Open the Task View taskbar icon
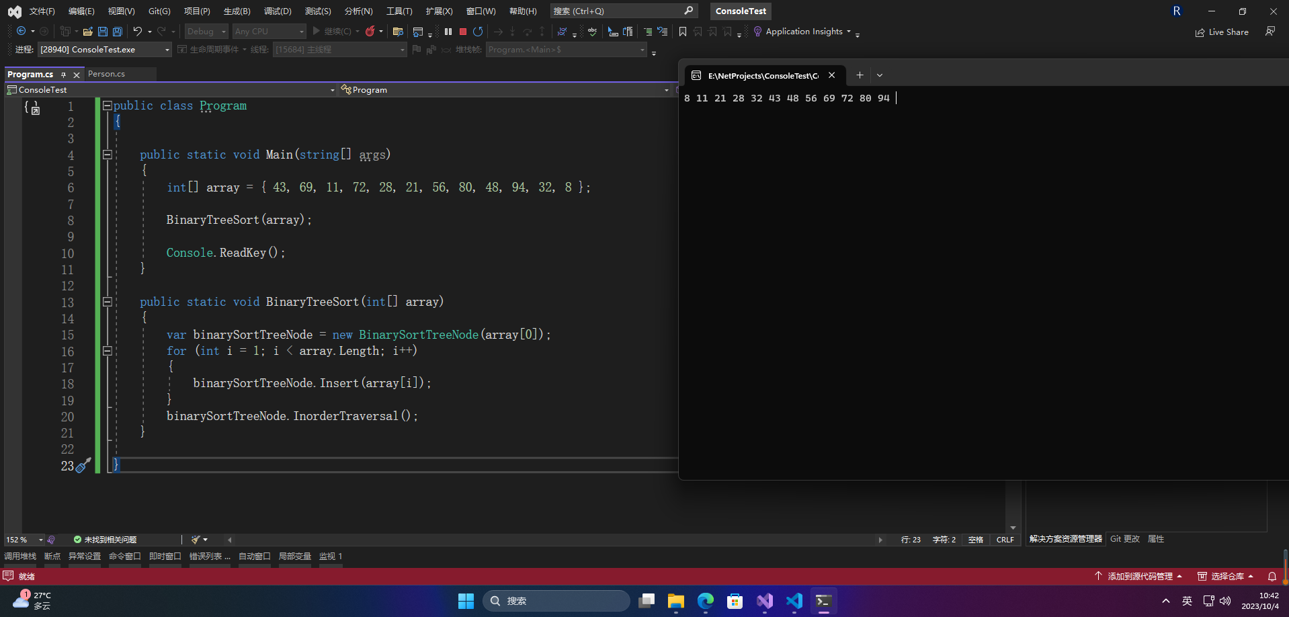The image size is (1289, 617). tap(646, 601)
